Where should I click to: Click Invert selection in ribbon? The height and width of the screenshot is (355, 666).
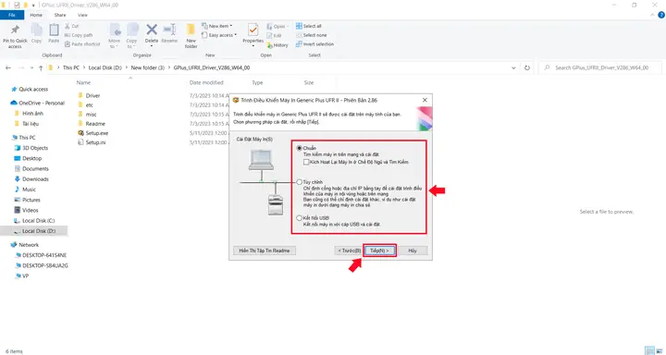click(314, 44)
